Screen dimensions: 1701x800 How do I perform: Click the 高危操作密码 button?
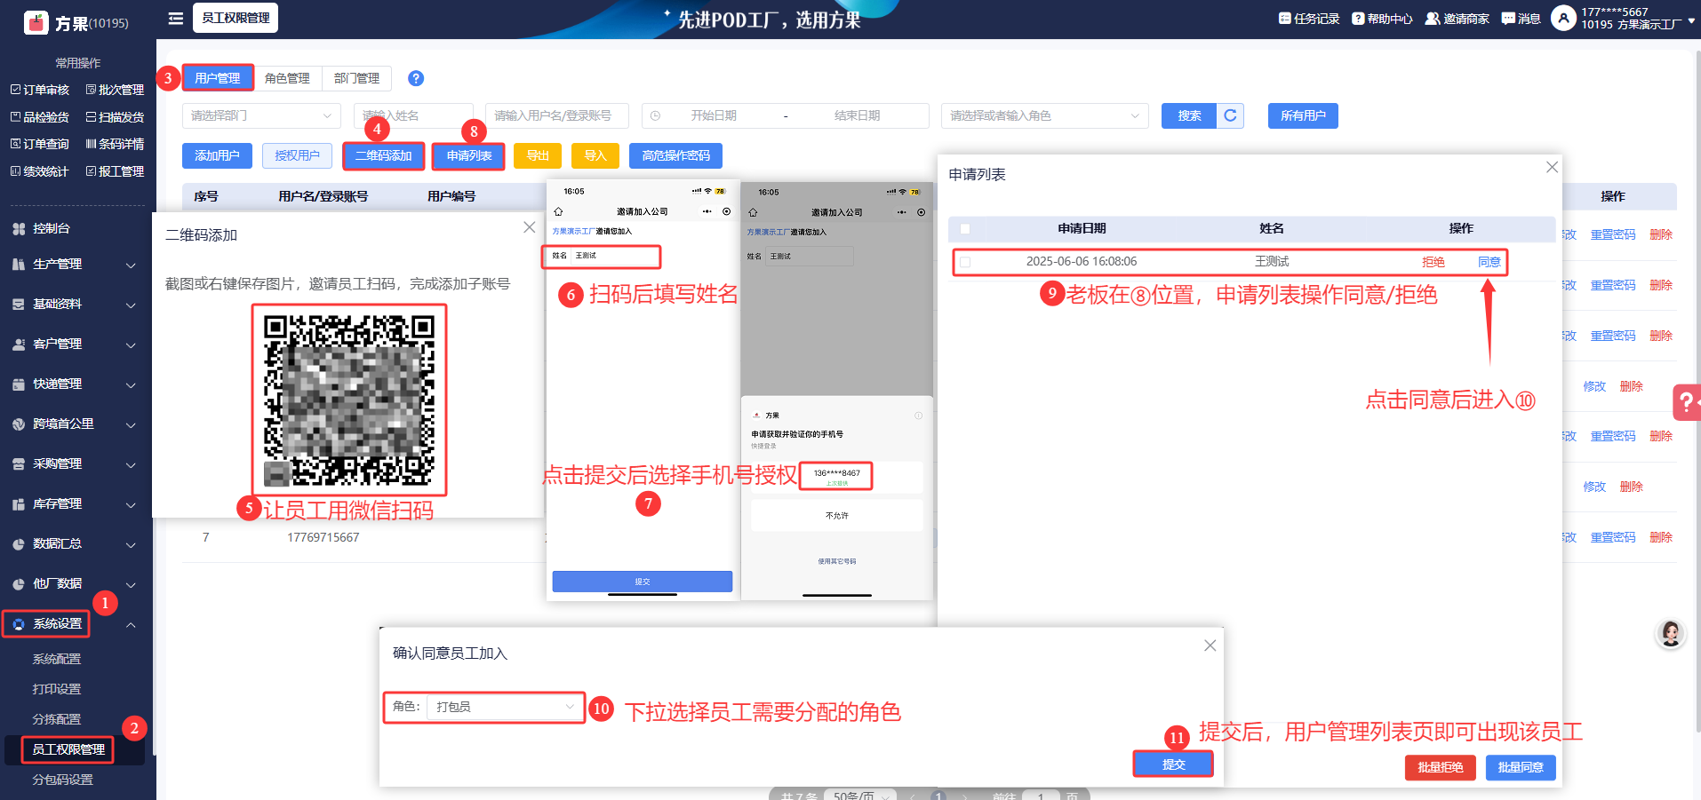[x=675, y=155]
